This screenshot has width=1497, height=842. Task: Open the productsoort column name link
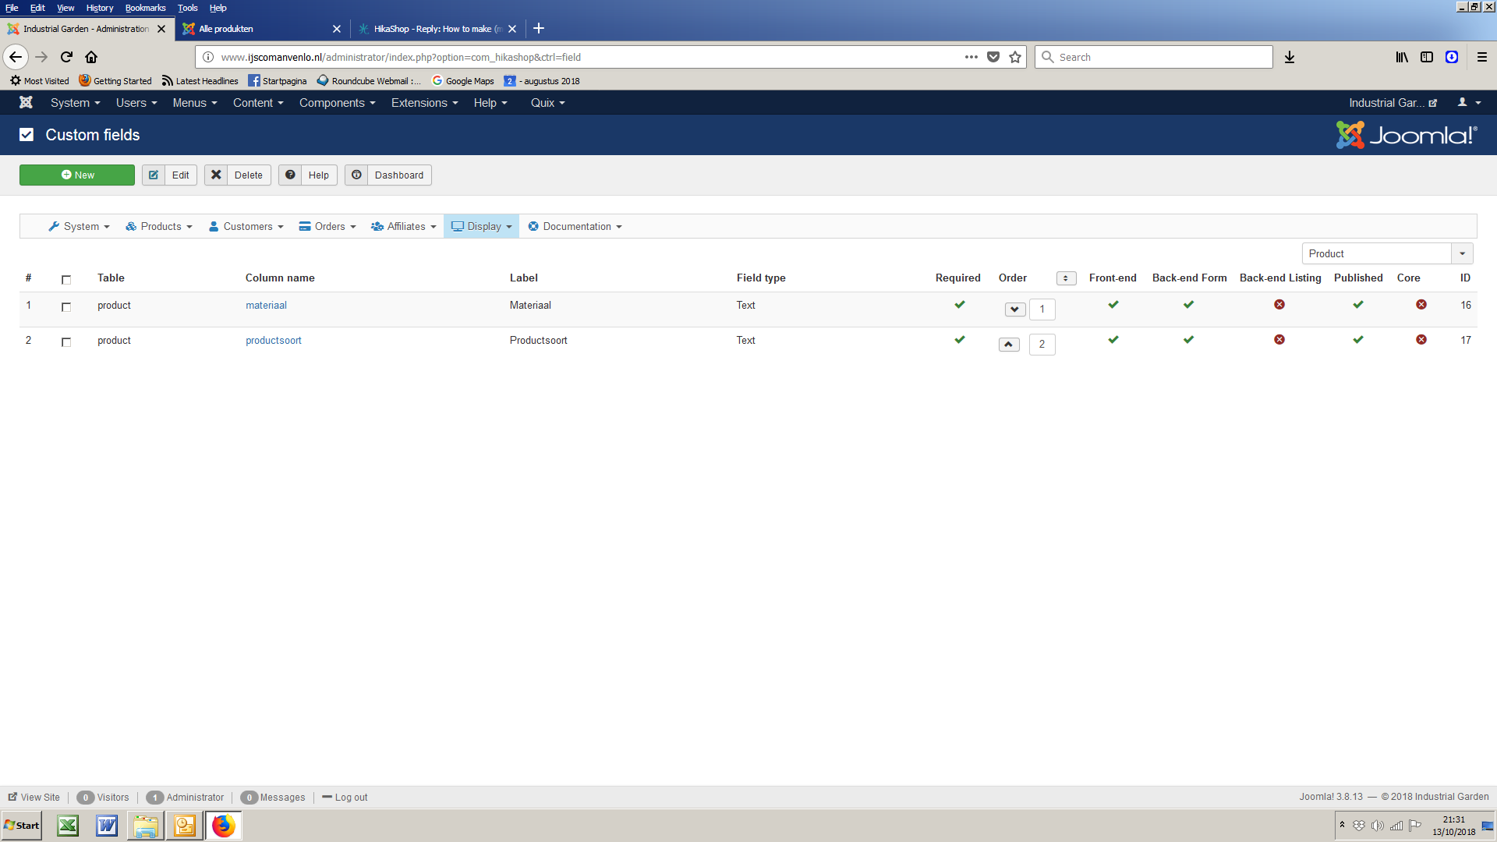tap(273, 341)
